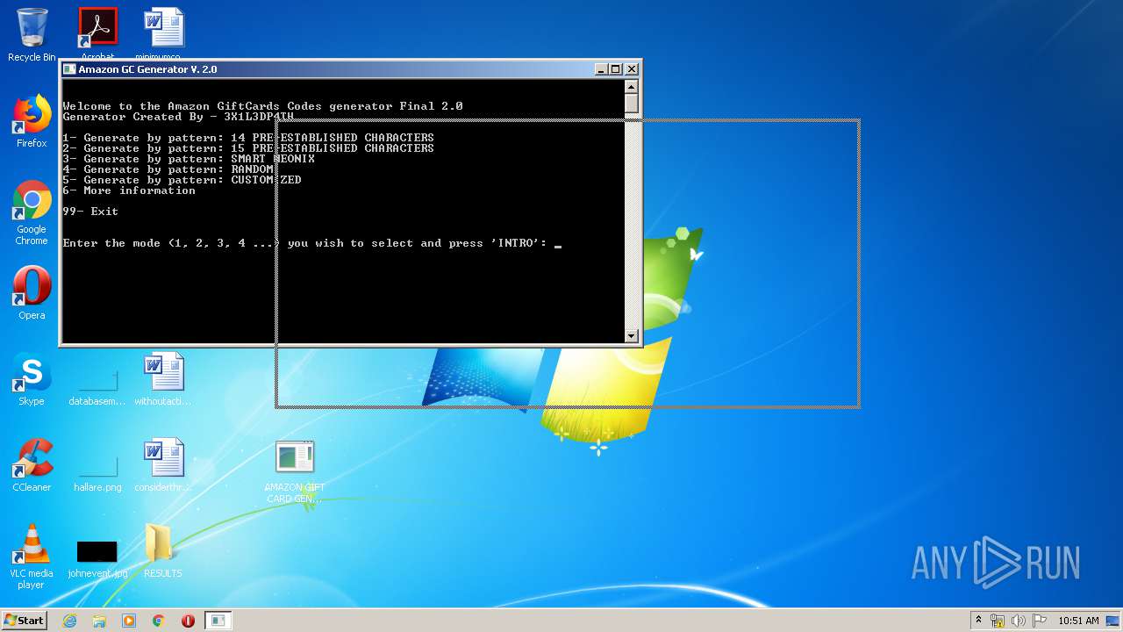Open Internet Explorer from the taskbar
This screenshot has height=632, width=1123.
click(69, 621)
